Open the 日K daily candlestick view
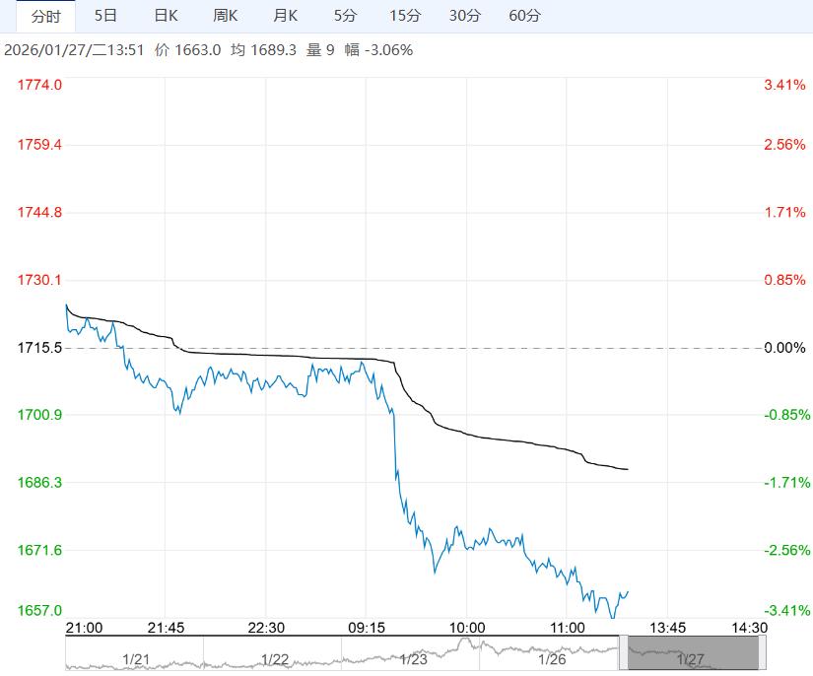Screen dimensions: 813x676 tap(167, 16)
